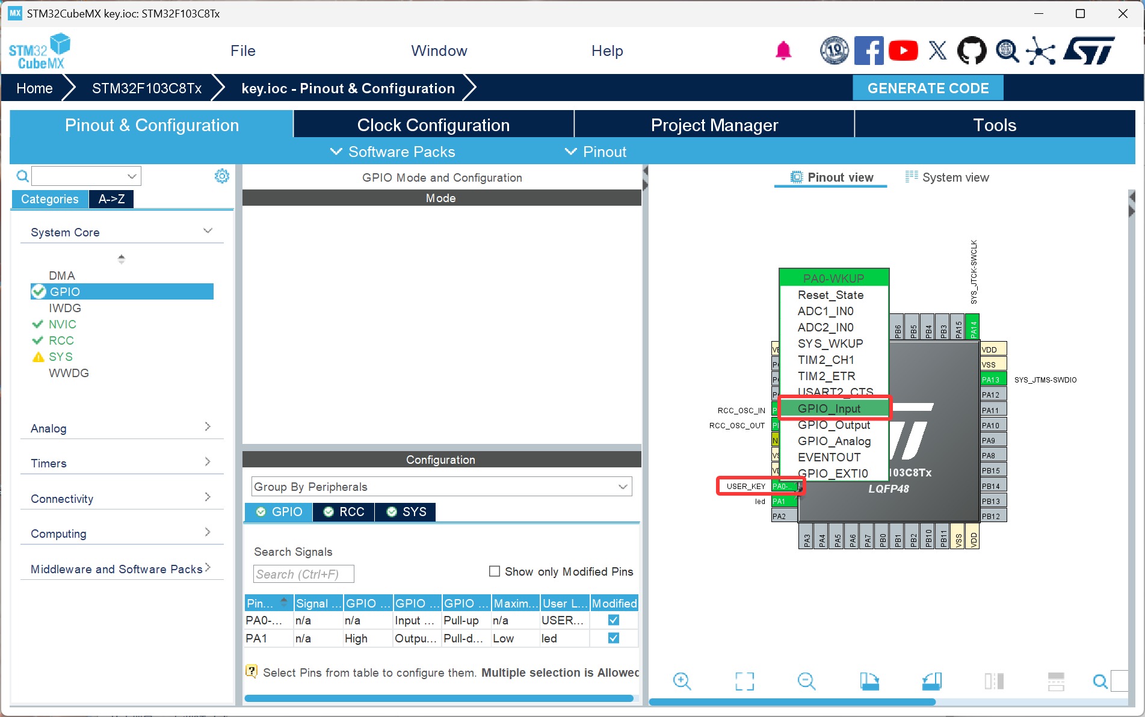The image size is (1145, 717).
Task: Open the Group By Peripherals combo box
Action: click(x=441, y=487)
